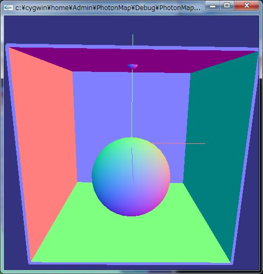
Task: Maximize the PhotonMap window
Action: 227,6
